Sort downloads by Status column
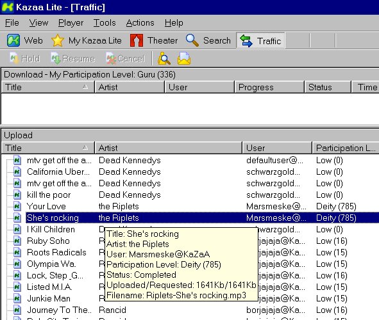 click(x=328, y=87)
